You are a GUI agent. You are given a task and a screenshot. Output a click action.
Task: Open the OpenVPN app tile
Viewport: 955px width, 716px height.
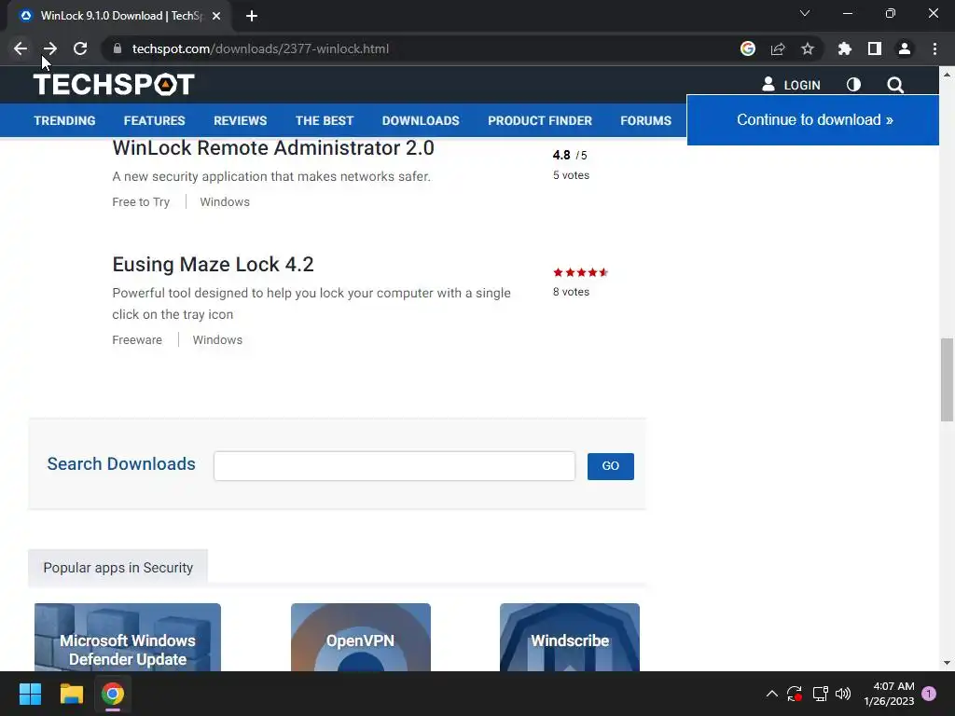click(361, 638)
